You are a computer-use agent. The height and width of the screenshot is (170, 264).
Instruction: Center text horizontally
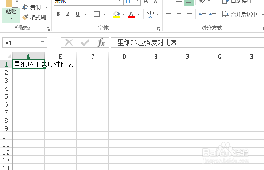coord(179,14)
